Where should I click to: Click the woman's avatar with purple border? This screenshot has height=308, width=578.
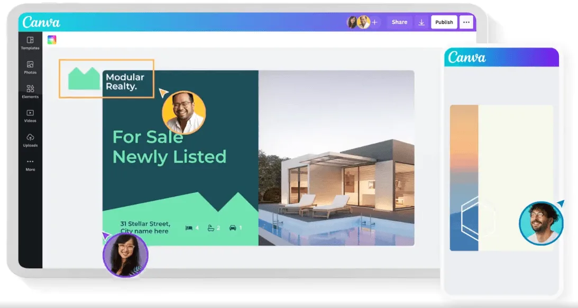[125, 255]
